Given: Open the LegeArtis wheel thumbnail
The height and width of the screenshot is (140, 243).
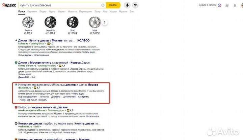Looking at the screenshot, I should (50, 22).
